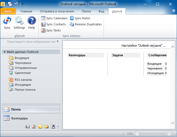The width and height of the screenshot is (177, 137).
Task: Run Sync Calendars action
Action: click(x=54, y=18)
